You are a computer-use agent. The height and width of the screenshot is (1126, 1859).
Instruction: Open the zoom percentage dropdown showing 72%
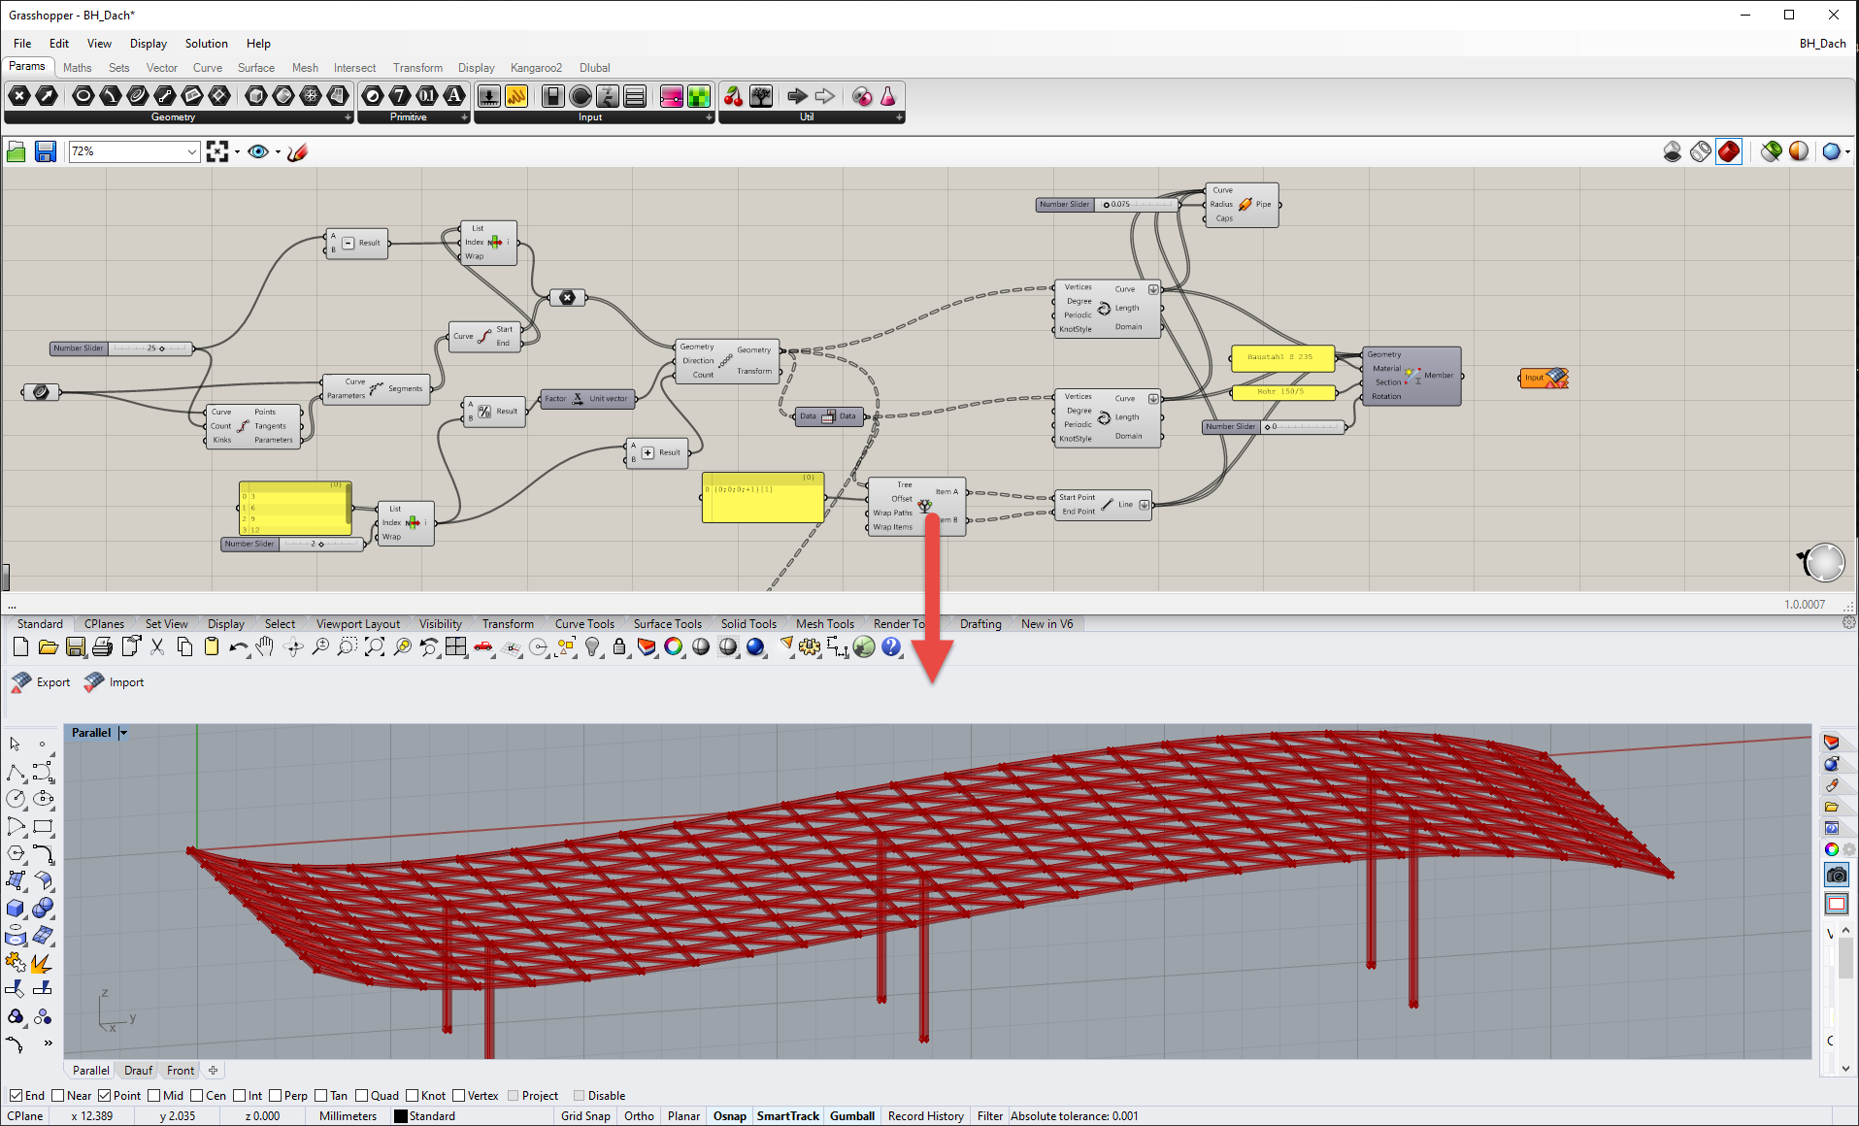pyautogui.click(x=190, y=151)
